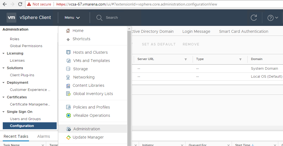Viewport: 283px width, 146px height.
Task: Open the help question mark dropdown
Action: [x=272, y=18]
